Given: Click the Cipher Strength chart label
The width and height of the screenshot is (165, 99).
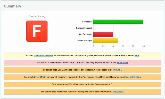Looking at the screenshot, I should click(84, 41).
